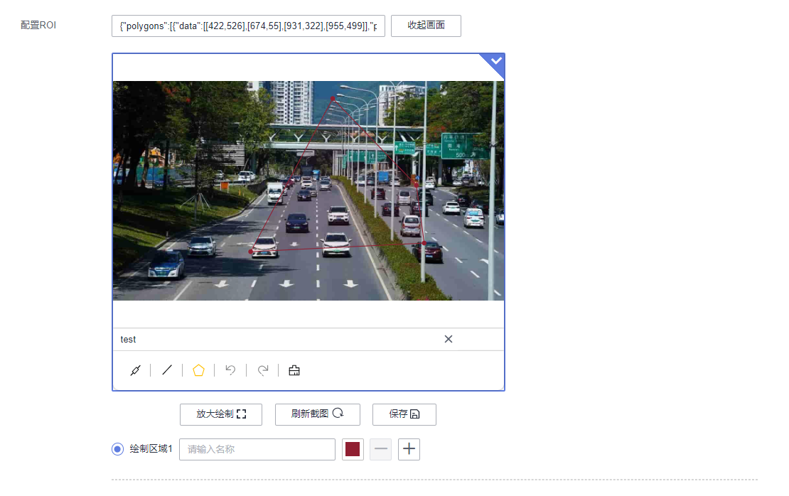
Task: Click the ROI polygons JSON text field
Action: tap(248, 26)
